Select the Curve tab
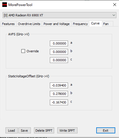The image size is (119, 138). (95, 23)
